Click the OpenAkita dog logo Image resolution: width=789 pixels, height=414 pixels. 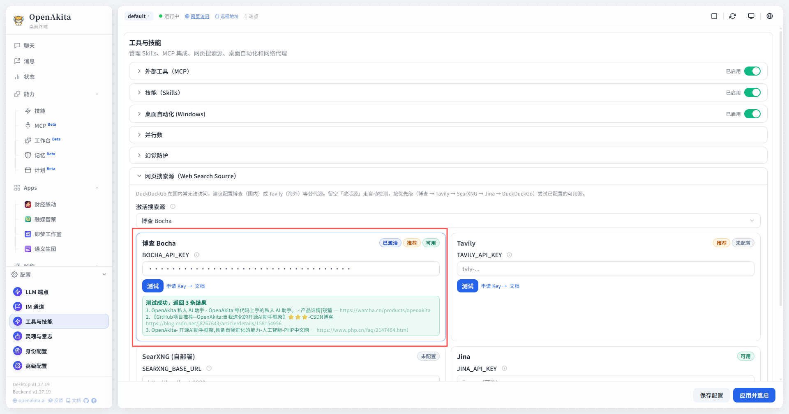(18, 20)
